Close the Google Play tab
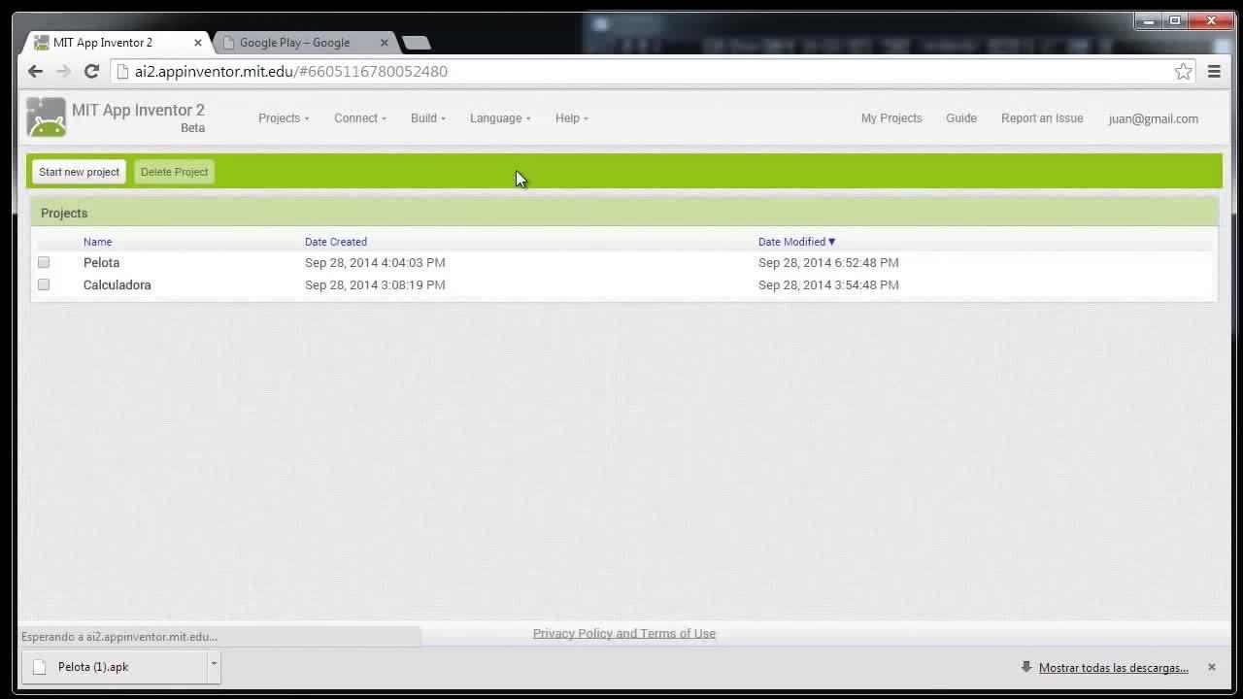Image resolution: width=1243 pixels, height=699 pixels. [385, 43]
